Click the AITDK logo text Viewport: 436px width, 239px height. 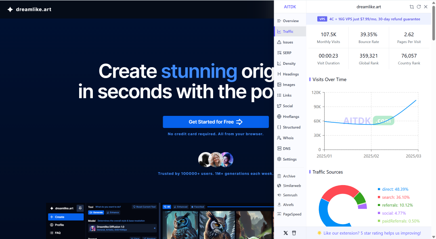coord(290,7)
